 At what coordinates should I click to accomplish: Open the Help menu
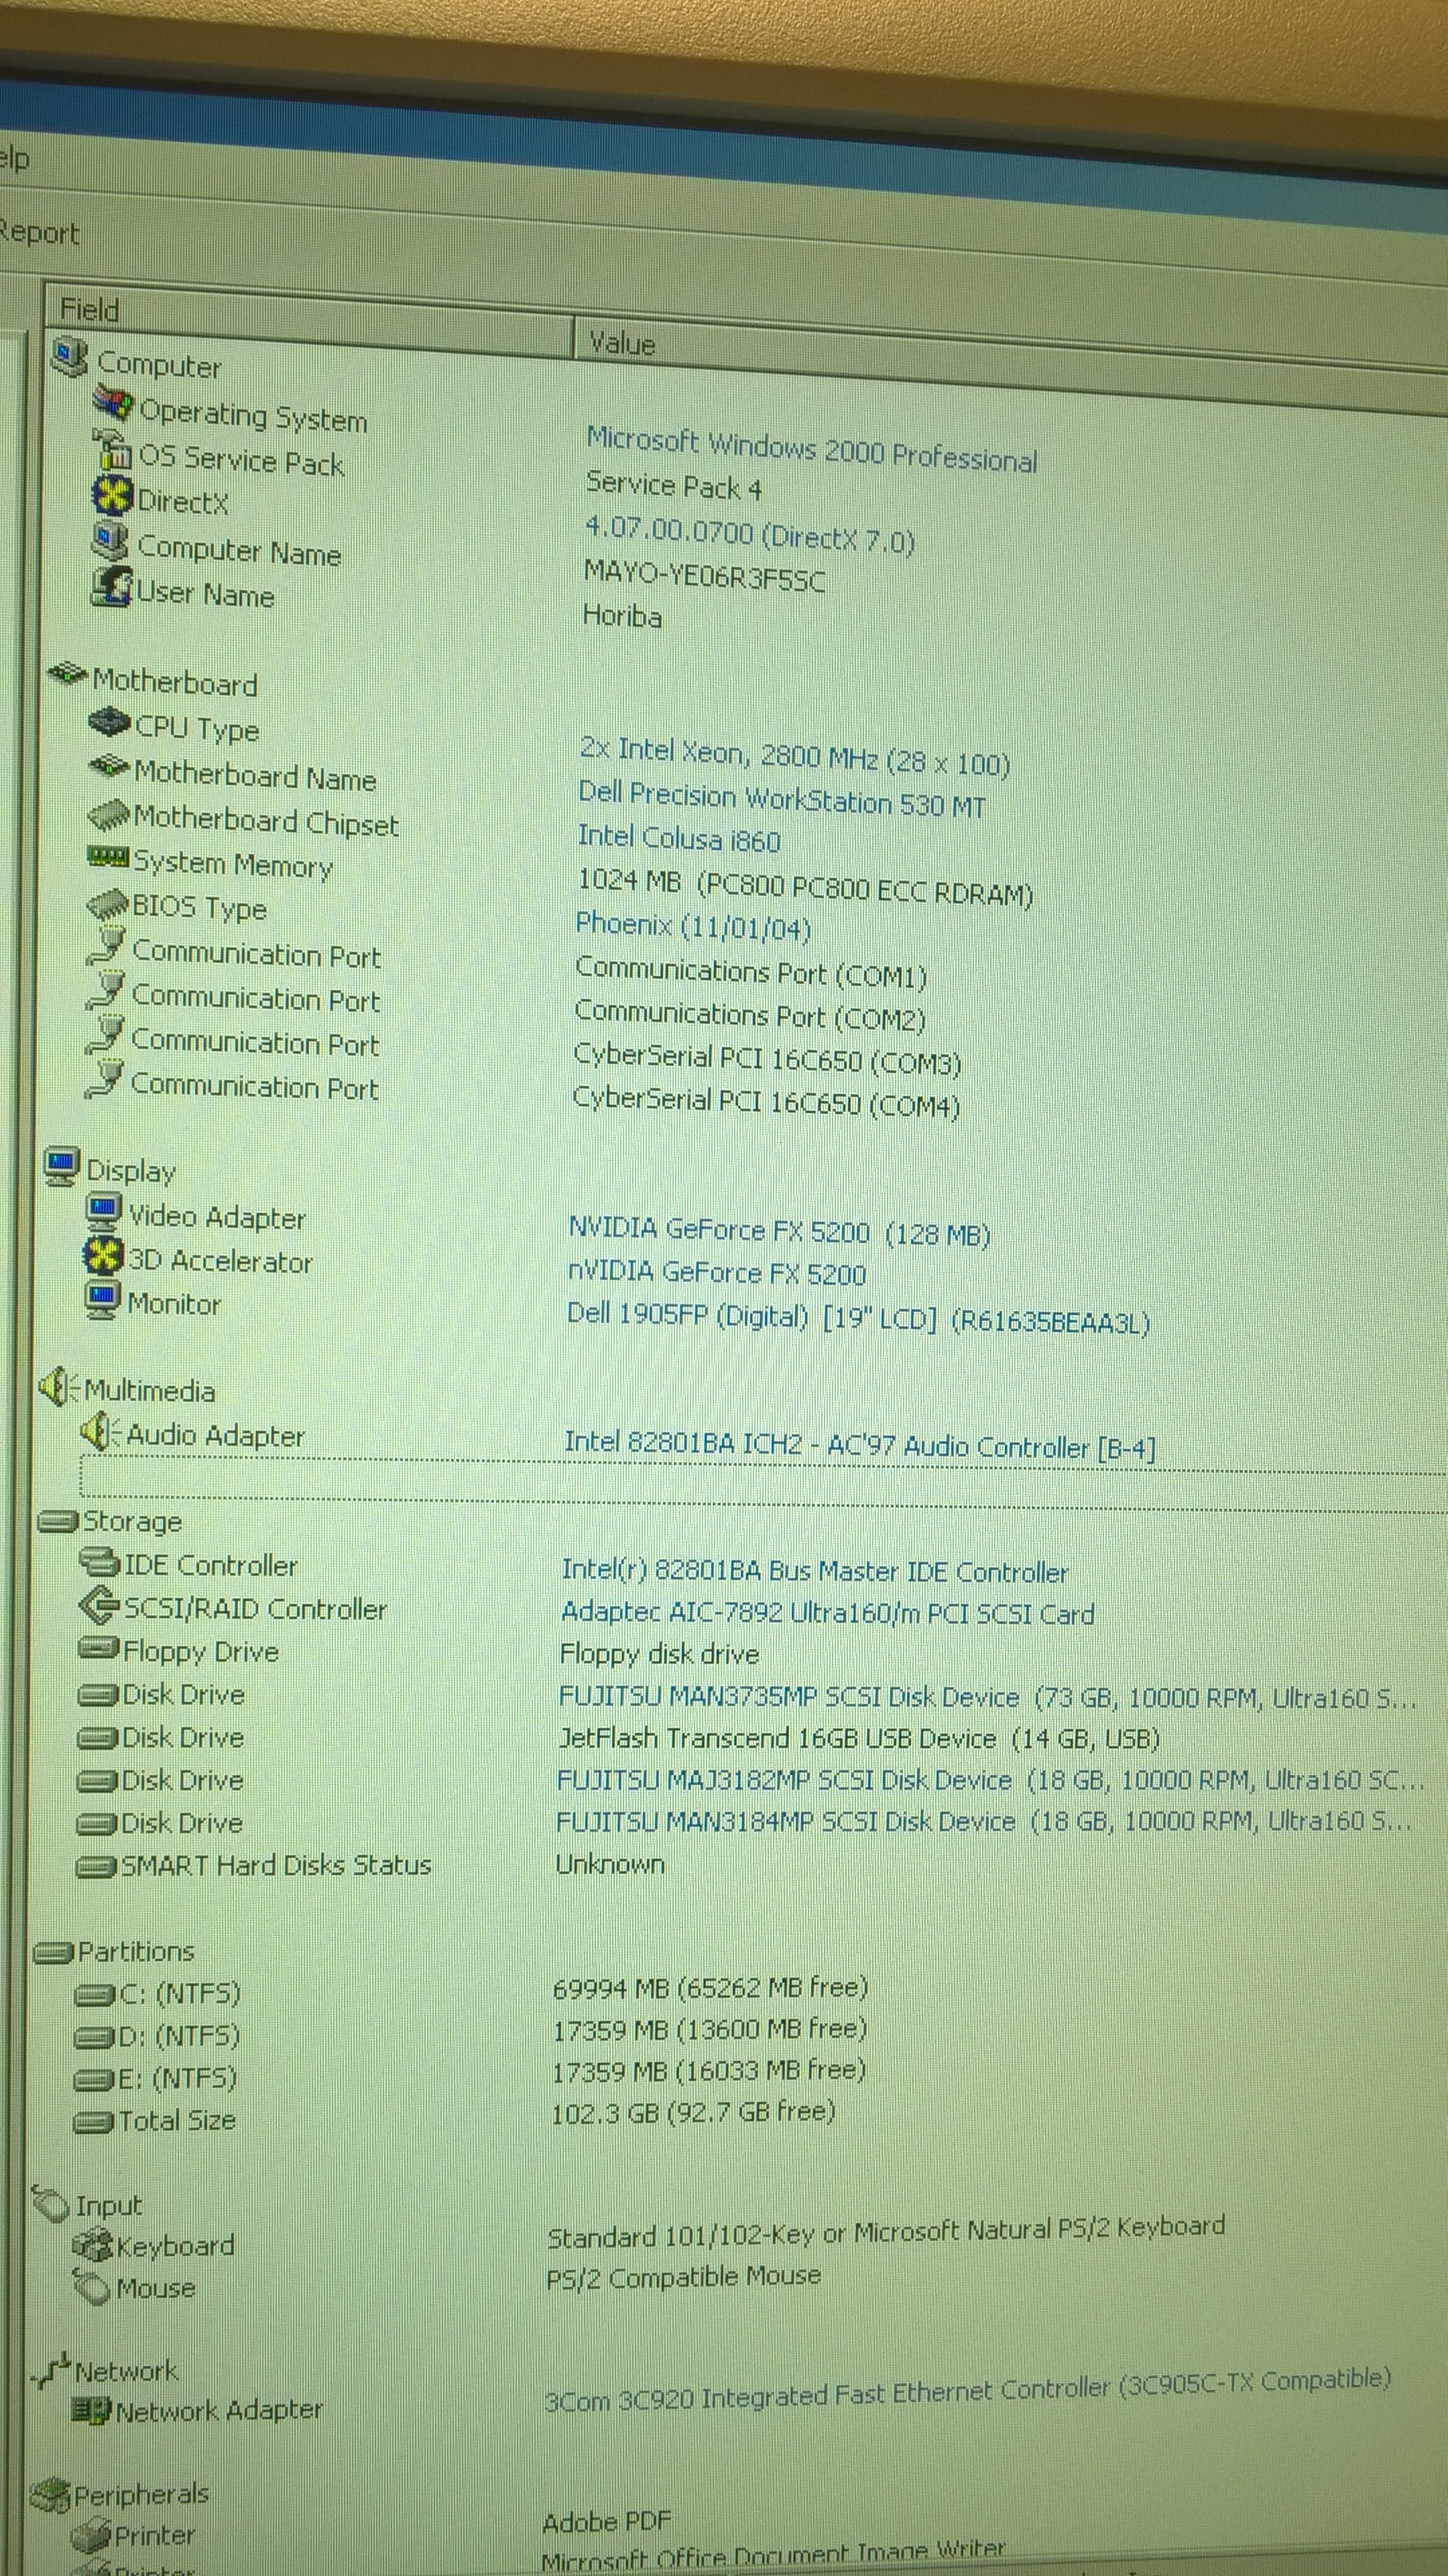[x=14, y=159]
